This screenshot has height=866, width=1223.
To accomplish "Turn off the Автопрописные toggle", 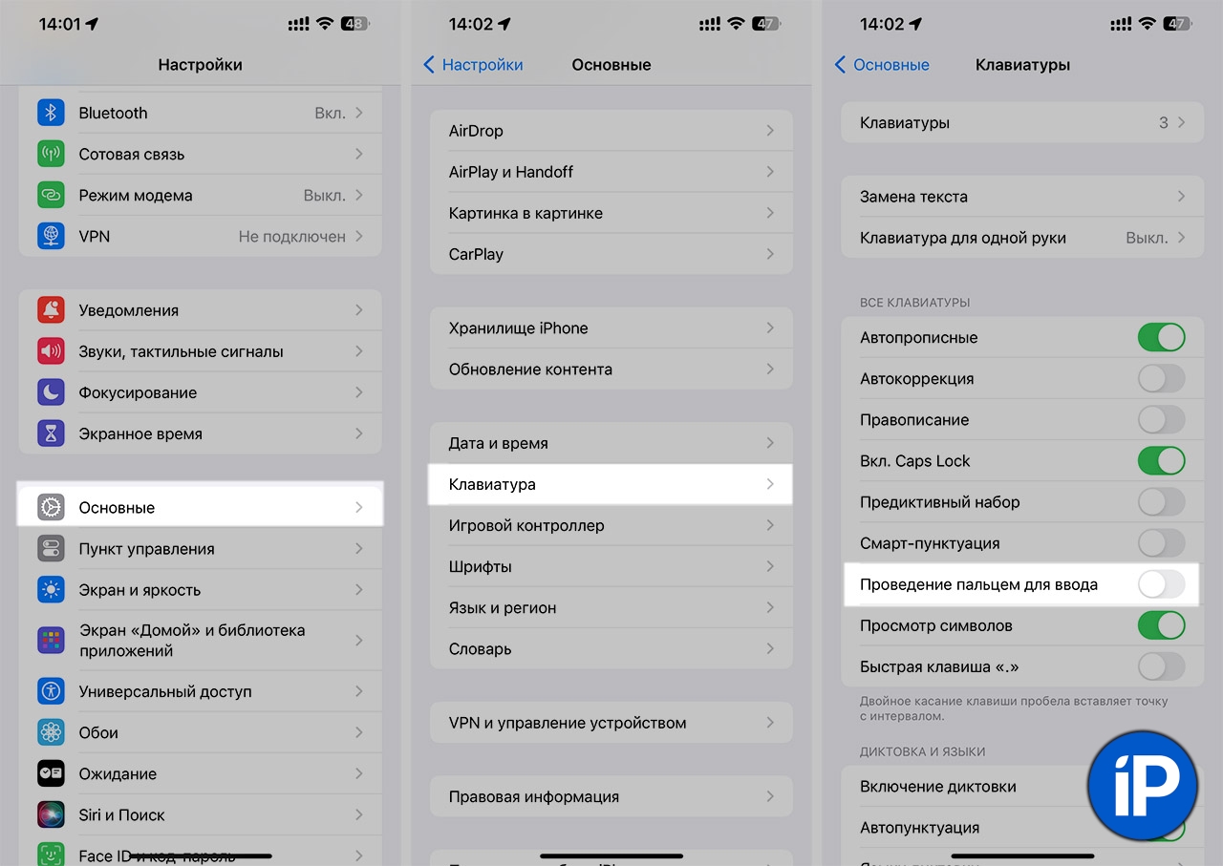I will (1161, 337).
